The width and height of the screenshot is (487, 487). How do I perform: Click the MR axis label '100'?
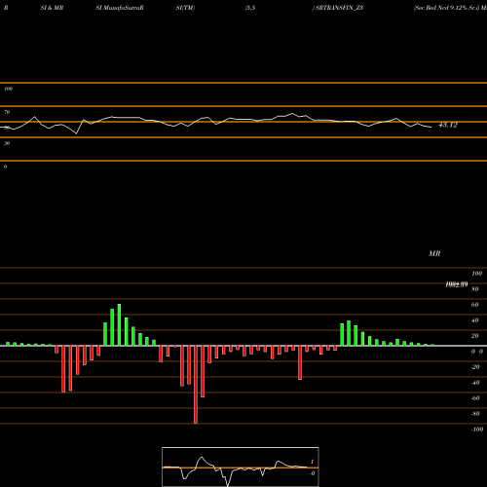point(476,274)
